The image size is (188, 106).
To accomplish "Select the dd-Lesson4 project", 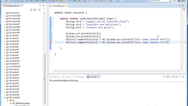I will (x=14, y=78).
